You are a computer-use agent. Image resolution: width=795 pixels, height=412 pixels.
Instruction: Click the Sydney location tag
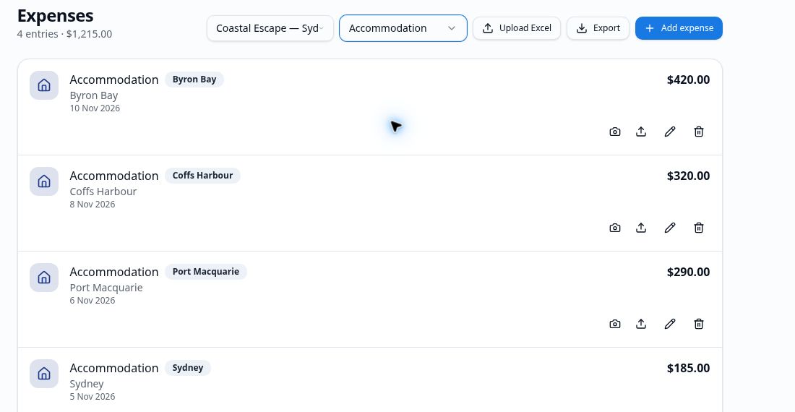[x=188, y=368]
